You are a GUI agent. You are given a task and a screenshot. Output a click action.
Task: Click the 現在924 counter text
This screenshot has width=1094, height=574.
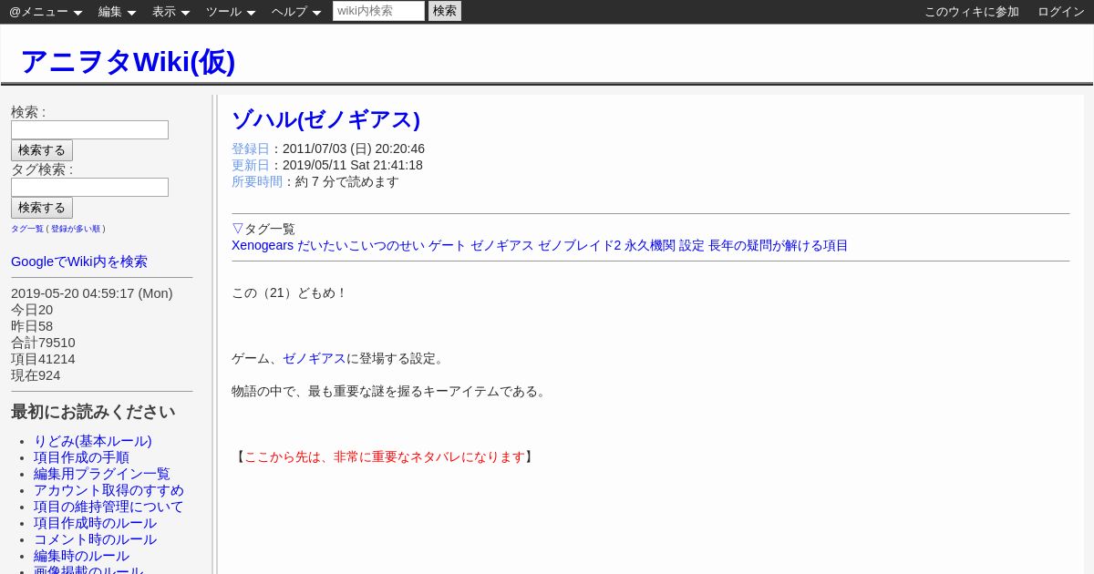coord(36,375)
